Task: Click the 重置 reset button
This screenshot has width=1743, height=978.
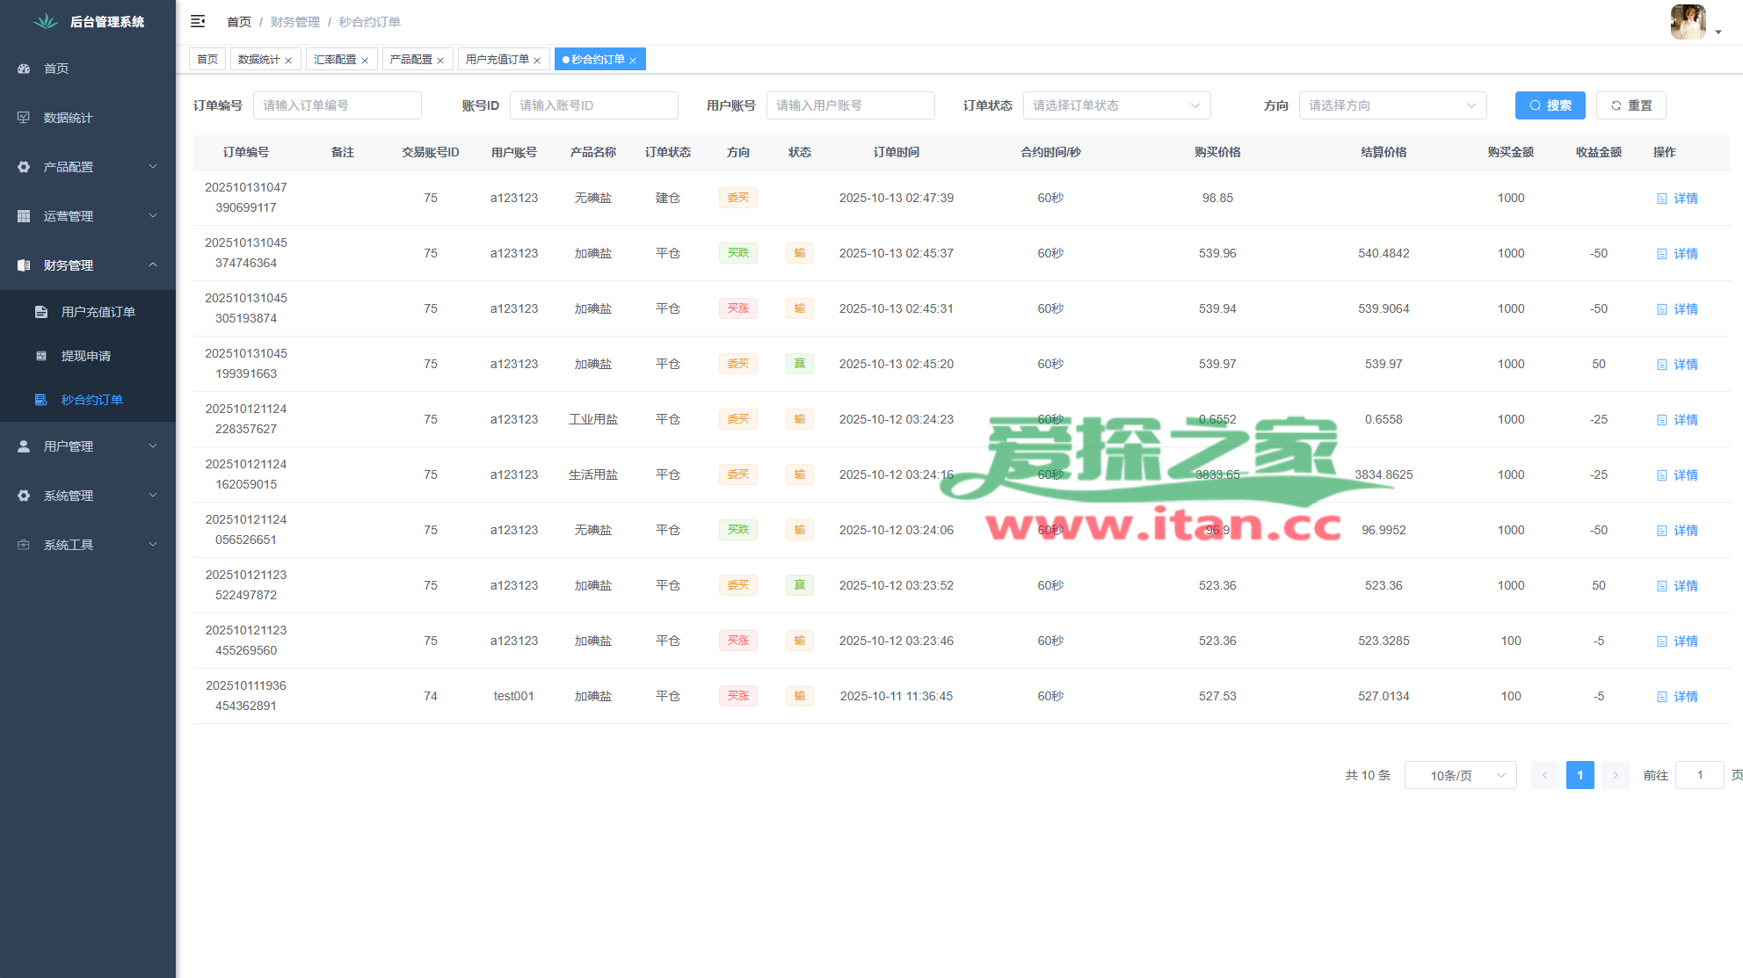Action: point(1630,105)
